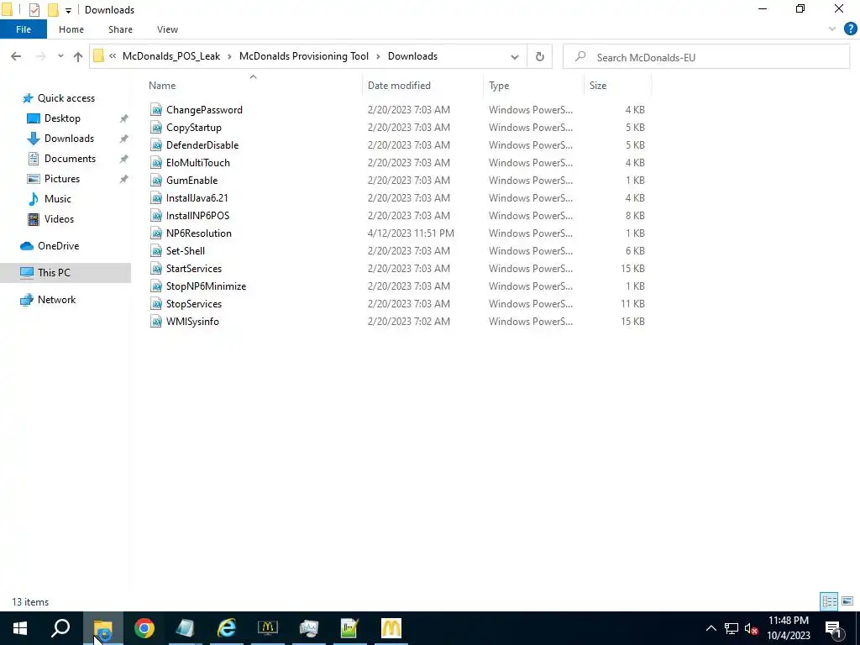The image size is (860, 645).
Task: Open Quick access in navigation pane
Action: [x=66, y=98]
